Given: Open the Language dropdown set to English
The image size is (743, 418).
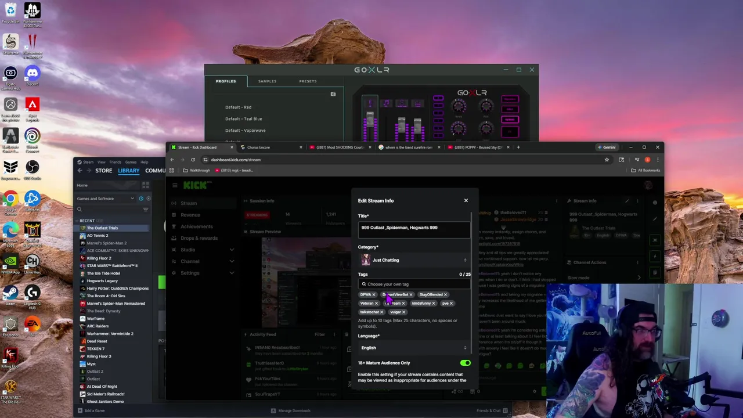Looking at the screenshot, I should [x=413, y=348].
